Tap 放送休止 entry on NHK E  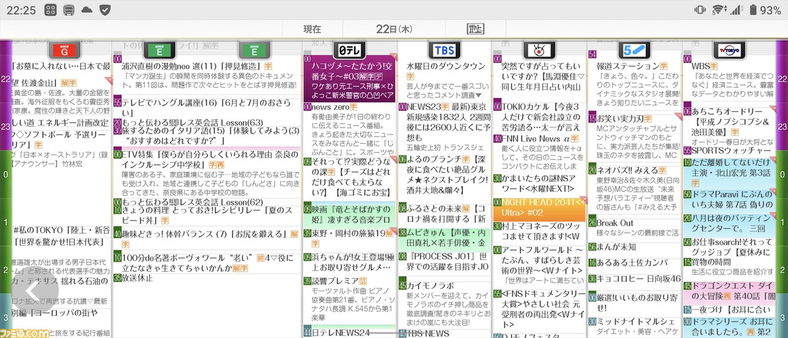pos(207,278)
